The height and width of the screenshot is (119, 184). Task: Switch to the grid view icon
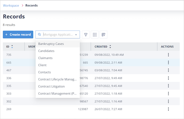pos(95,35)
